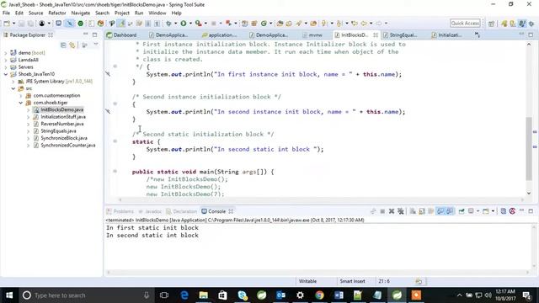539x303 pixels.
Task: Open Outlook from the taskbar
Action: [280, 295]
